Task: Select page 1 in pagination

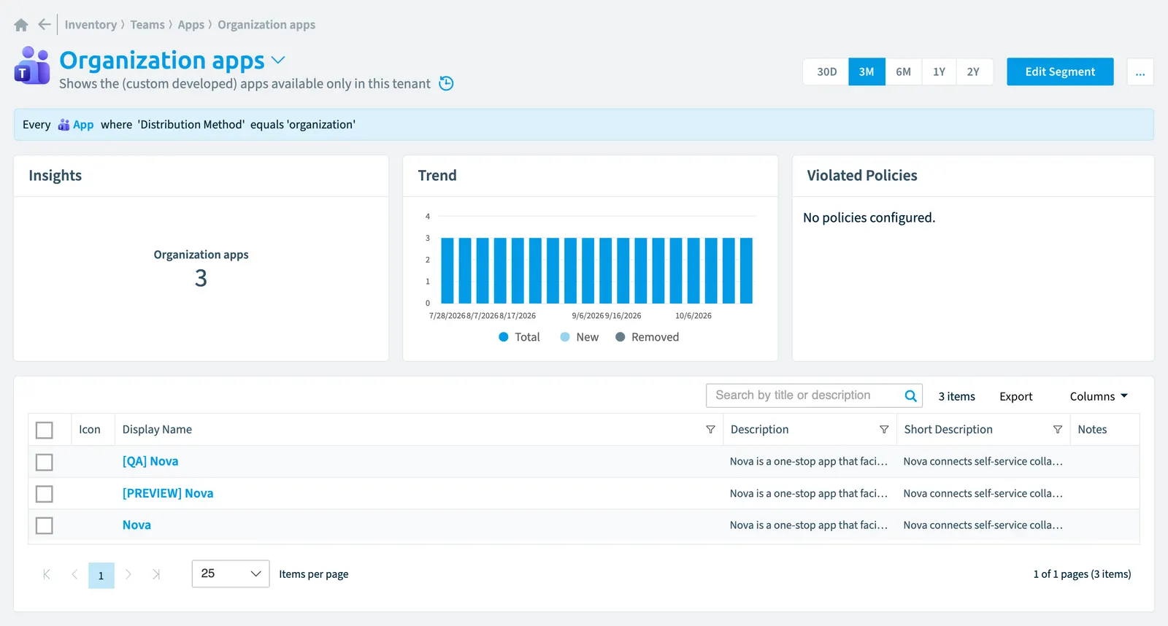Action: [101, 575]
